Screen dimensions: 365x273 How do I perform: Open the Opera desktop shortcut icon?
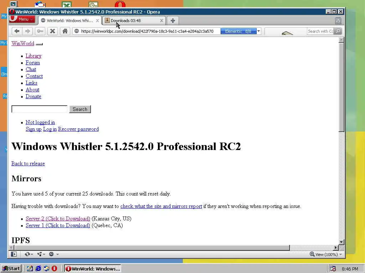120,4
